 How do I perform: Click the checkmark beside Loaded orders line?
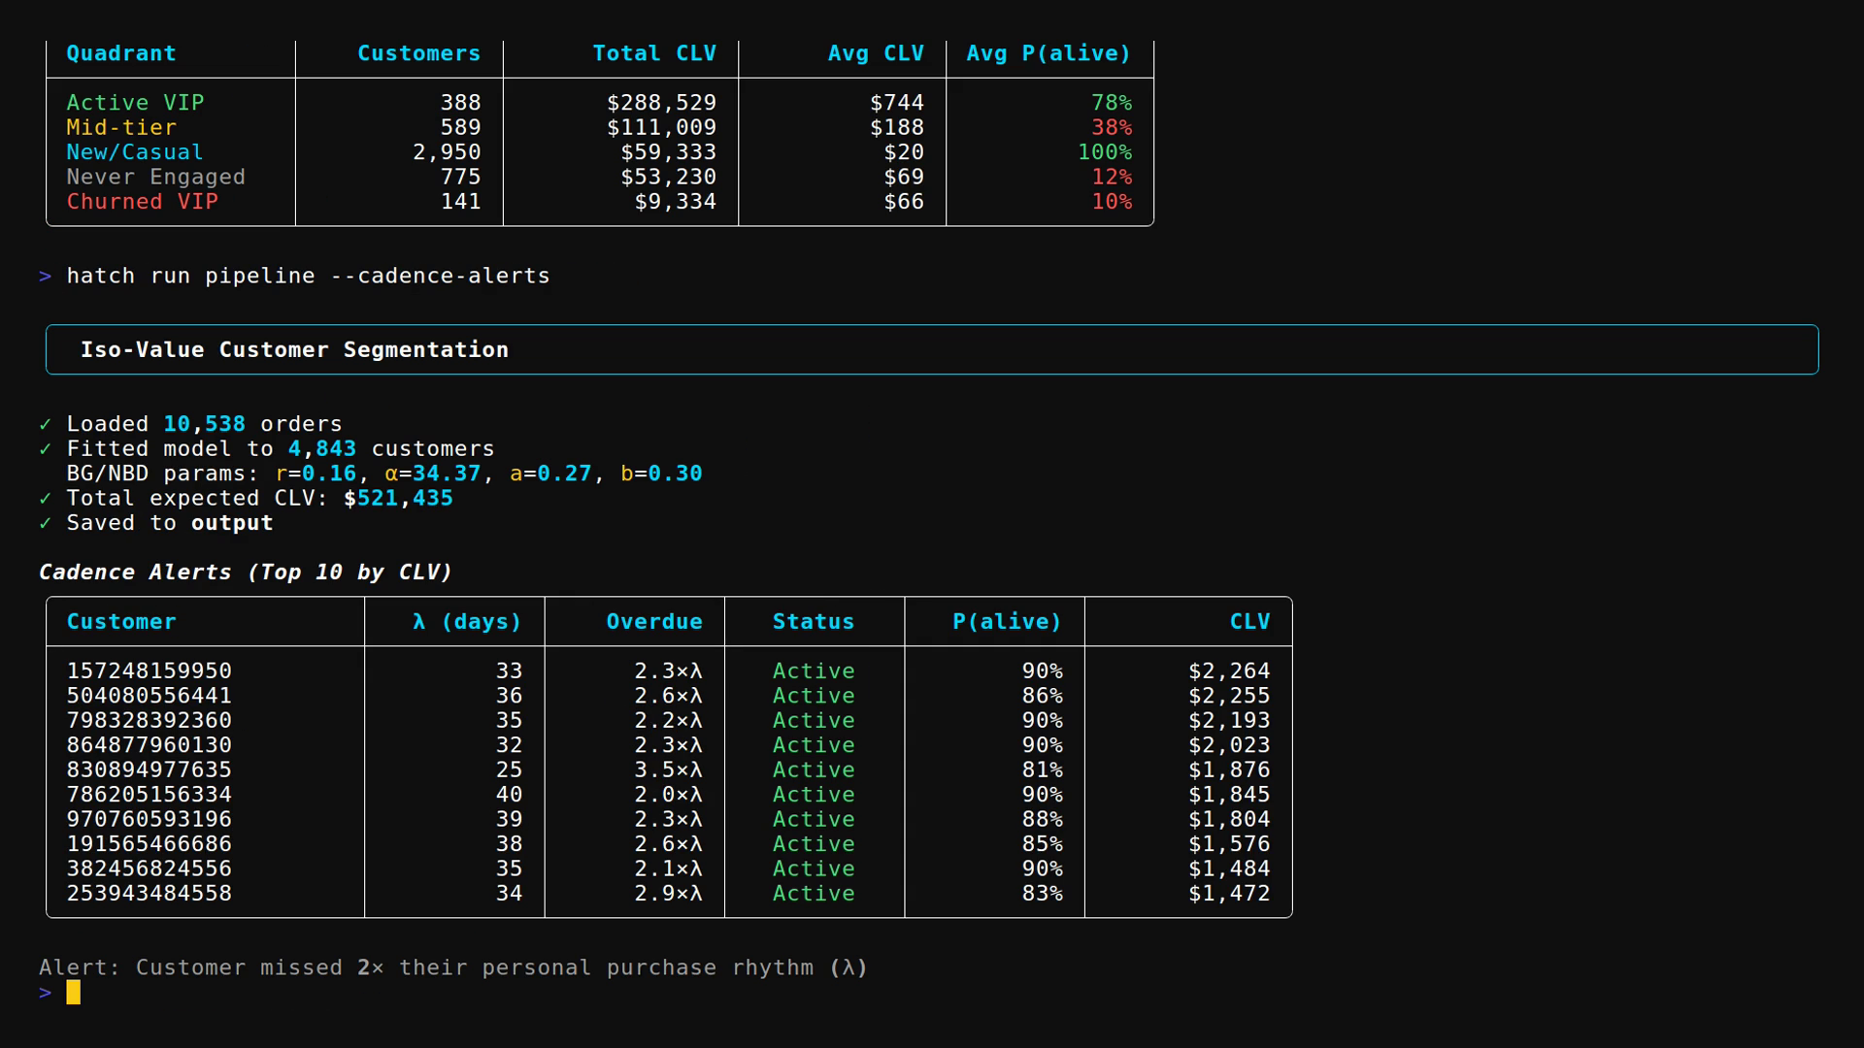[45, 424]
